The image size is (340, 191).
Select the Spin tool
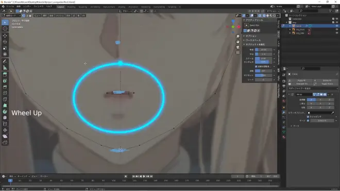(5, 112)
